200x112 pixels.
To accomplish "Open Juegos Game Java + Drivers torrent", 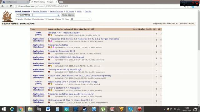I will pyautogui.click(x=72, y=82).
